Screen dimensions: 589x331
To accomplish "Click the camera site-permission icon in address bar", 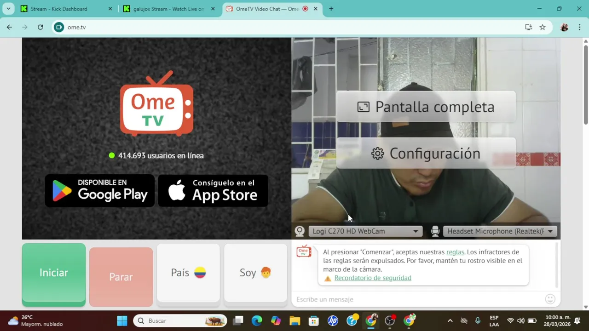I will click(58, 27).
